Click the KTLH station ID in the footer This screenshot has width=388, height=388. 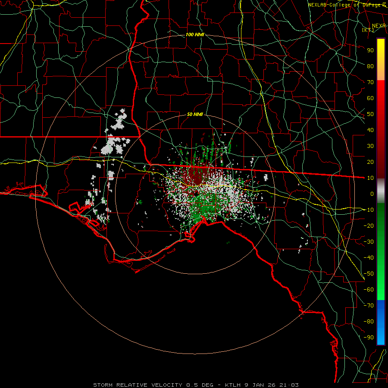234,385
